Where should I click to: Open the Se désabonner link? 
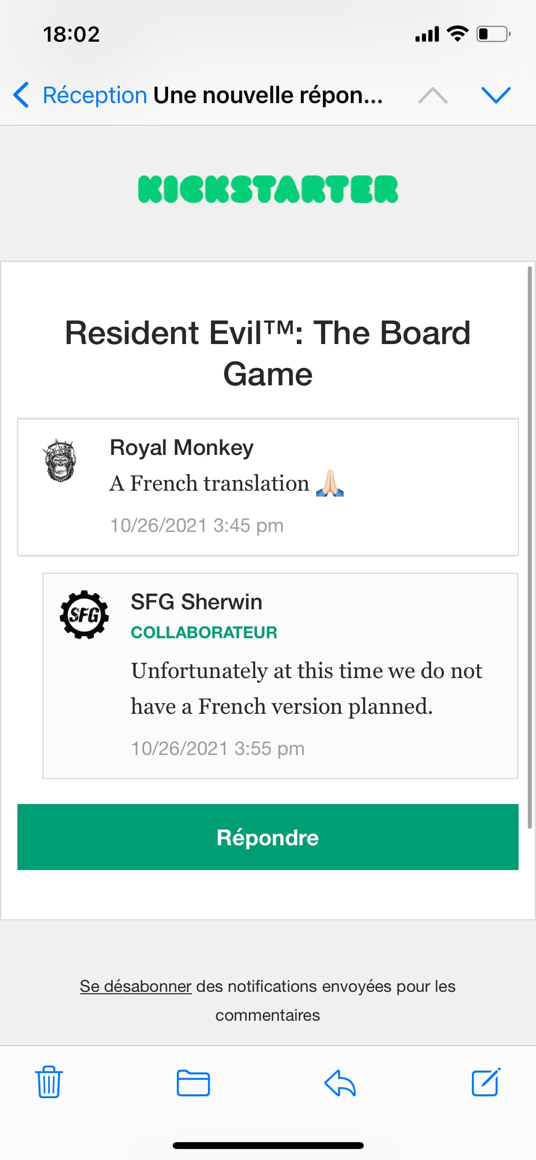pos(136,986)
